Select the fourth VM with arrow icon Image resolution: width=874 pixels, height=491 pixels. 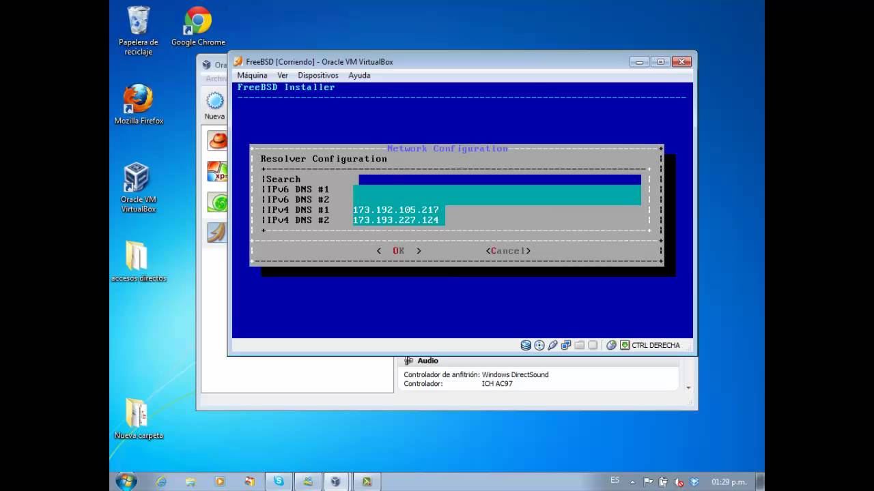pyautogui.click(x=217, y=233)
